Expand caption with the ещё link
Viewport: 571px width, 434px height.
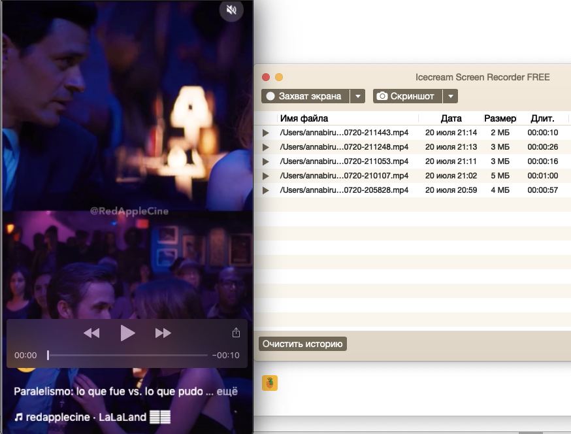[x=227, y=392]
